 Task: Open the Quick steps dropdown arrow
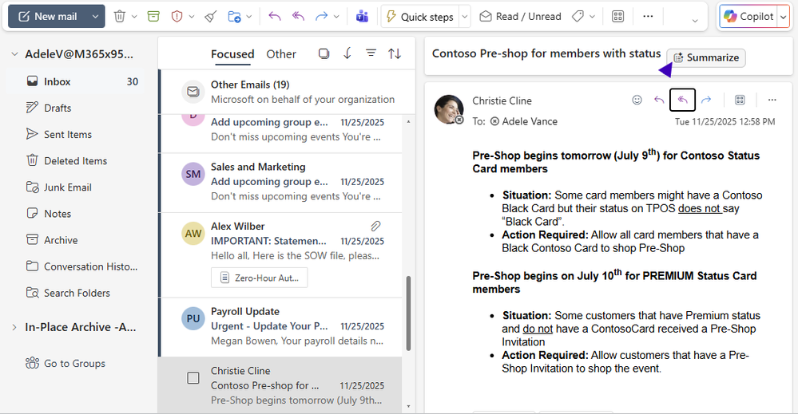click(465, 17)
